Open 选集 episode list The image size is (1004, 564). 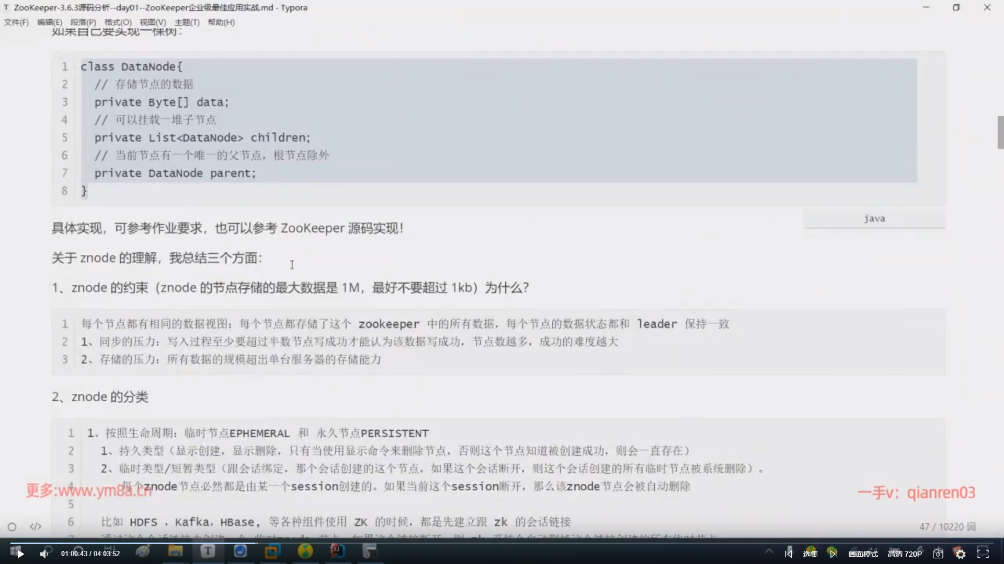(810, 554)
